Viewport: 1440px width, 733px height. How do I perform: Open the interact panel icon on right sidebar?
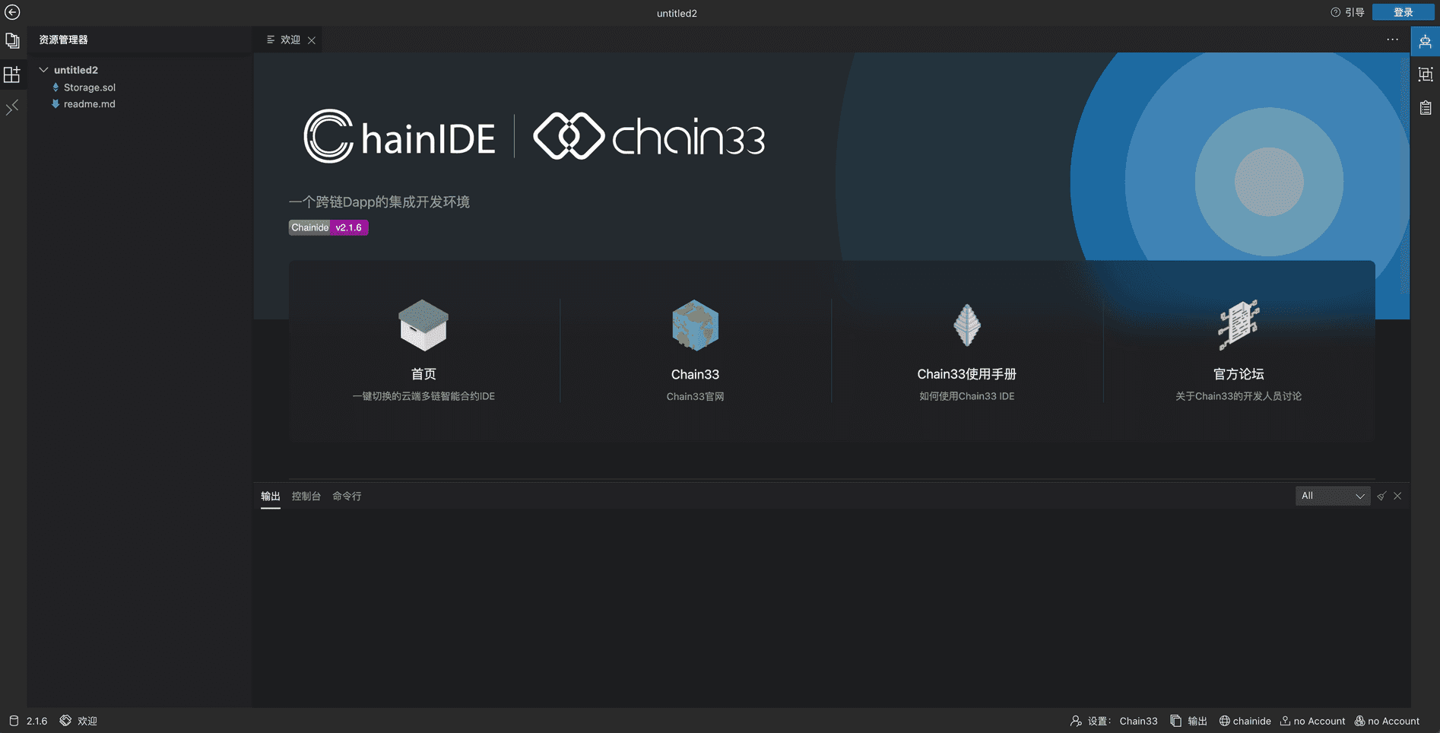click(x=1426, y=75)
